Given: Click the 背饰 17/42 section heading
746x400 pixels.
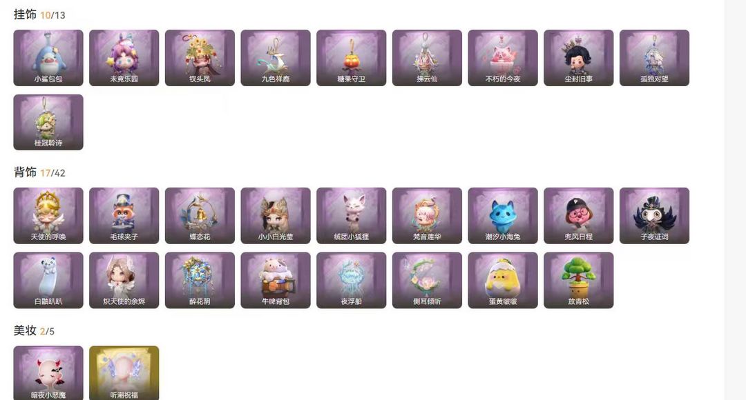Looking at the screenshot, I should coord(39,172).
